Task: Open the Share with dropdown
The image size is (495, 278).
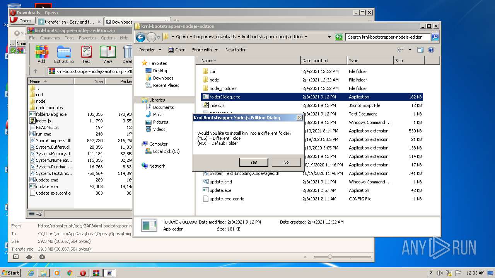Action: [x=205, y=50]
